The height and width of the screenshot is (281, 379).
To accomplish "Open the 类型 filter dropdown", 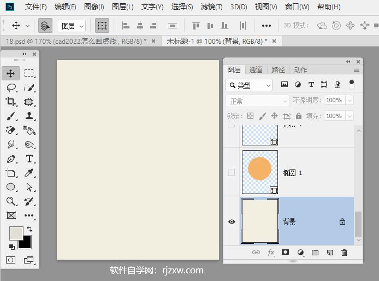I will [249, 85].
